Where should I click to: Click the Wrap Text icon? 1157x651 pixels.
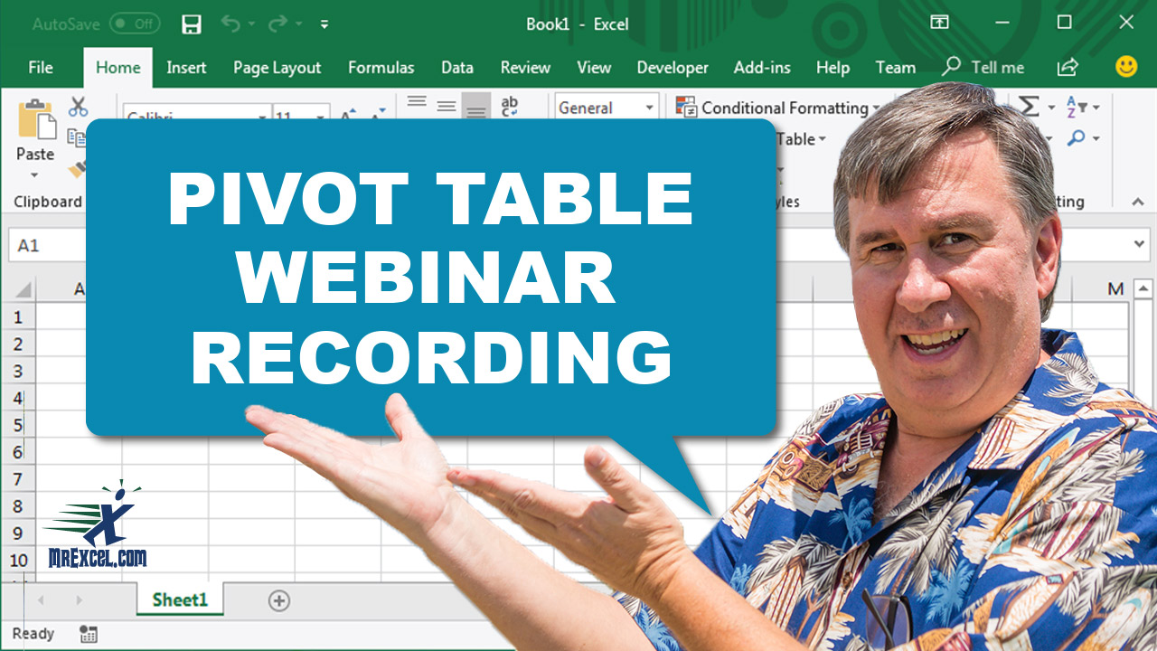pyautogui.click(x=508, y=104)
